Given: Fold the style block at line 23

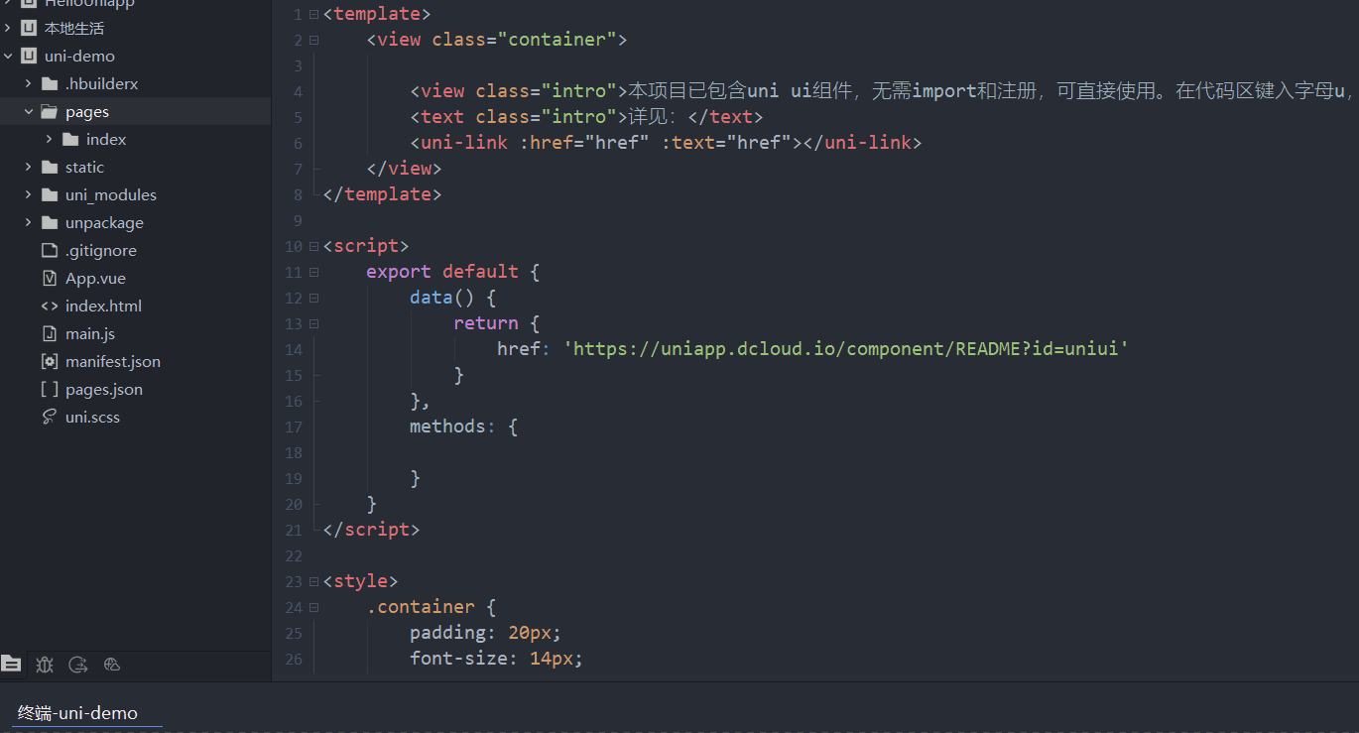Looking at the screenshot, I should pyautogui.click(x=313, y=582).
